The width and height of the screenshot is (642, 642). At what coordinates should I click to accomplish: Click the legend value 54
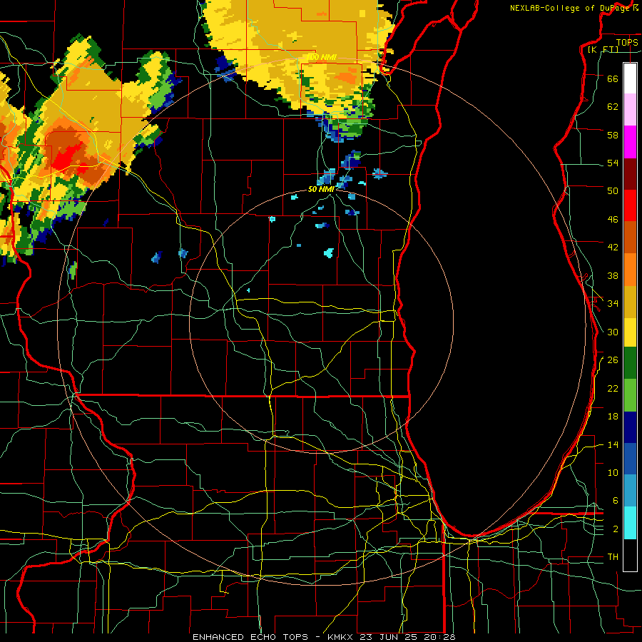click(x=613, y=163)
